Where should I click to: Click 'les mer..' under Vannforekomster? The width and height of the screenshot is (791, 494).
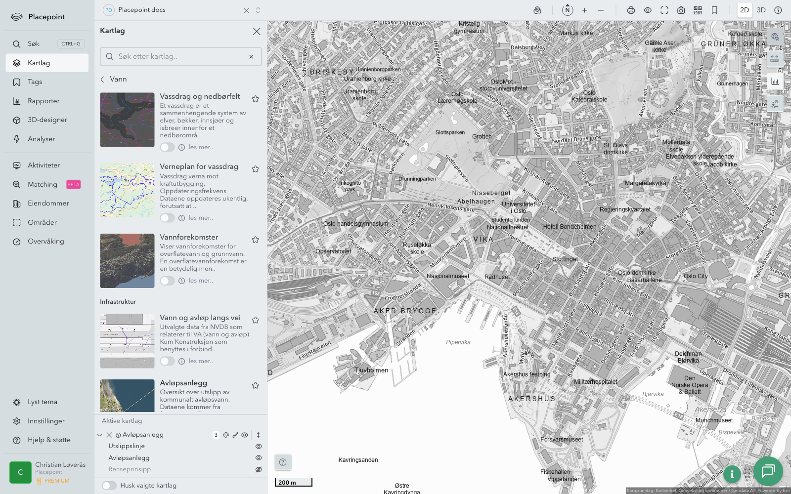tap(201, 281)
